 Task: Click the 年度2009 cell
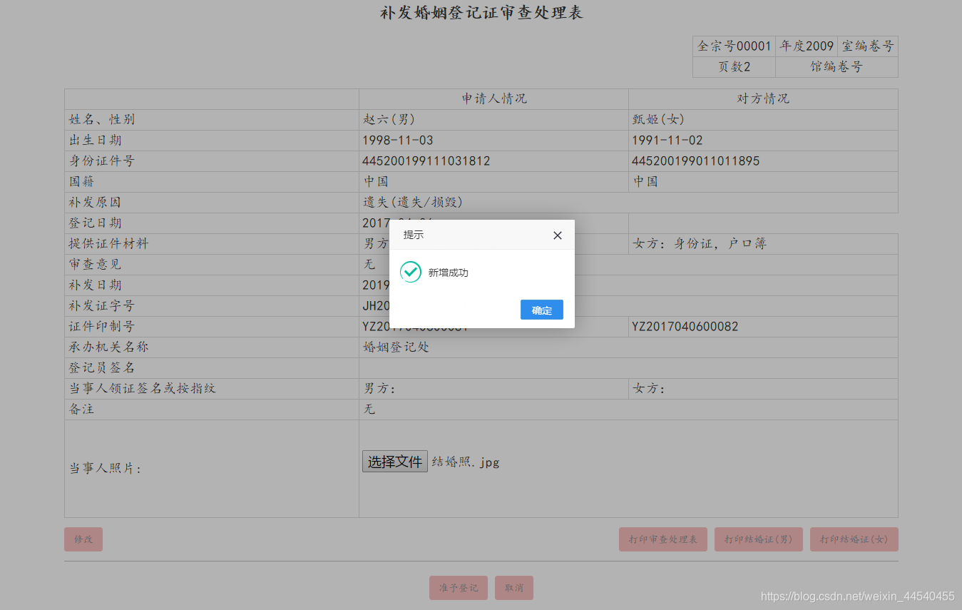click(807, 46)
